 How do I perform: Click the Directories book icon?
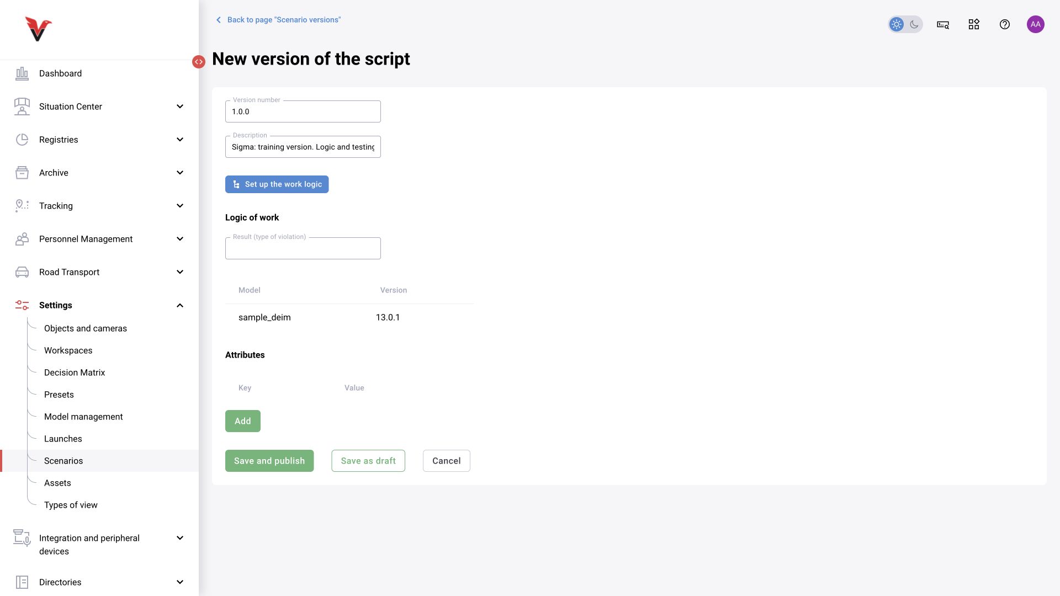pyautogui.click(x=22, y=582)
